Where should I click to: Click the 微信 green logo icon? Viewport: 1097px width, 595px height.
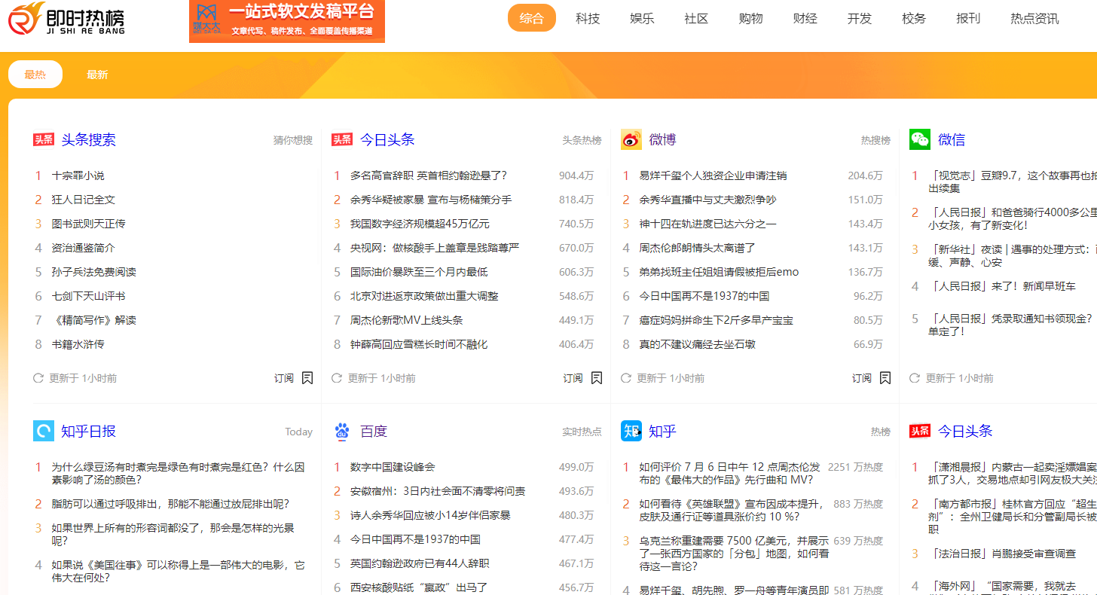920,139
